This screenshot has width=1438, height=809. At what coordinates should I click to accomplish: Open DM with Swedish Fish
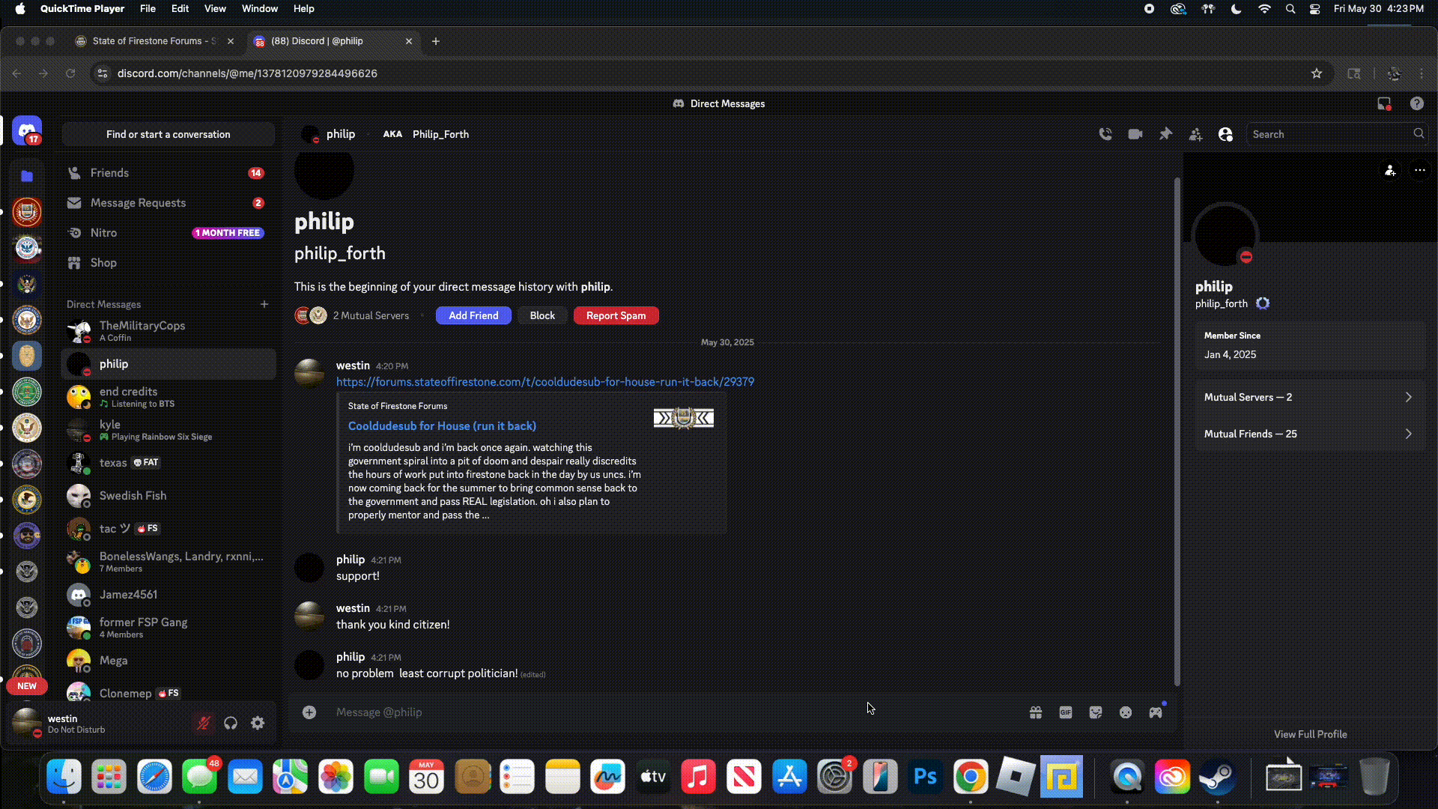point(168,496)
